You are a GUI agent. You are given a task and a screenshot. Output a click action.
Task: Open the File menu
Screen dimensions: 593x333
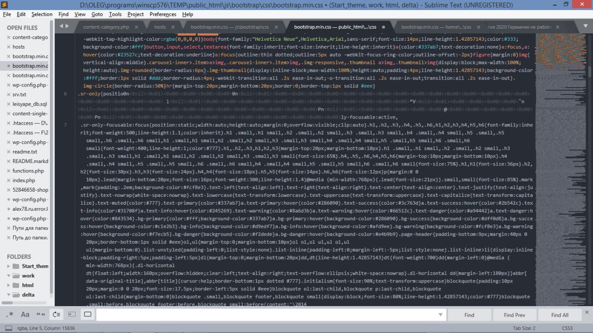click(7, 14)
